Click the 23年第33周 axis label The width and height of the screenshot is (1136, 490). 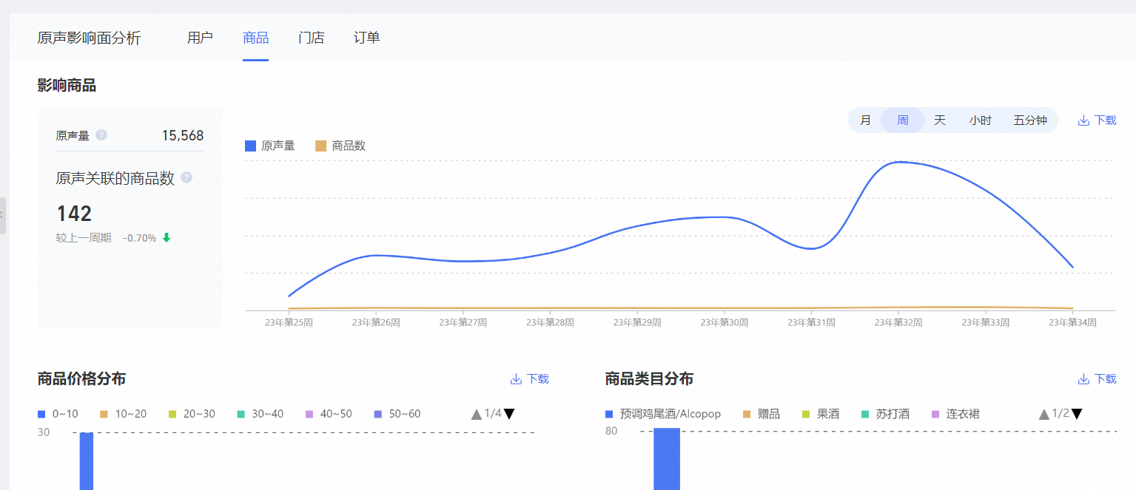[986, 323]
